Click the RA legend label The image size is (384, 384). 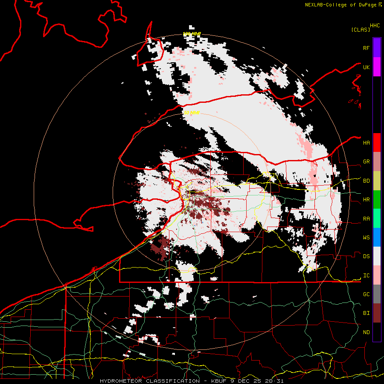(x=366, y=219)
